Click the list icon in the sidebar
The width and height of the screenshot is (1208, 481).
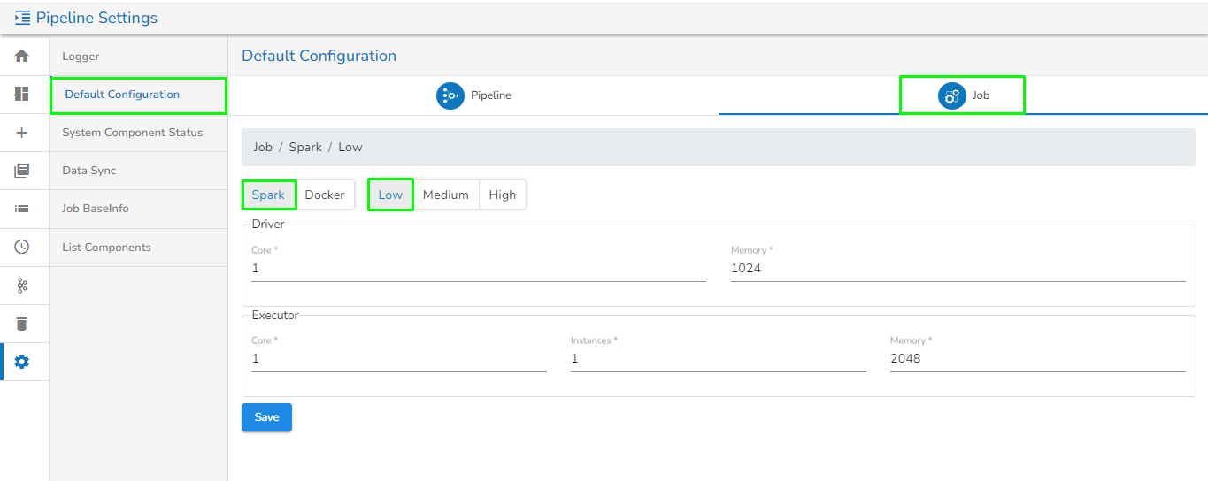tap(22, 209)
